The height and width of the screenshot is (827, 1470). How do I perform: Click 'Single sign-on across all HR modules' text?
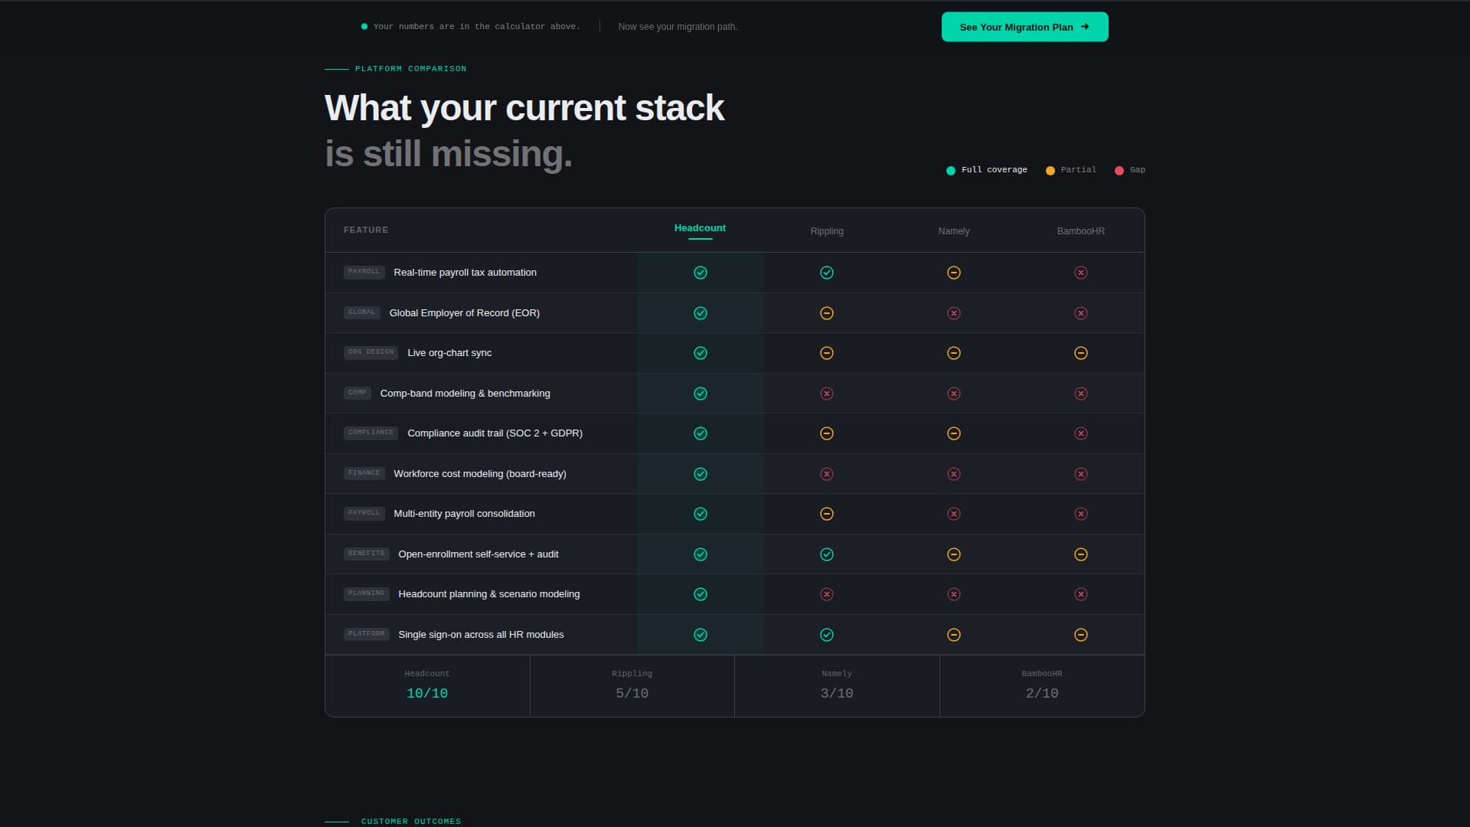click(x=481, y=635)
